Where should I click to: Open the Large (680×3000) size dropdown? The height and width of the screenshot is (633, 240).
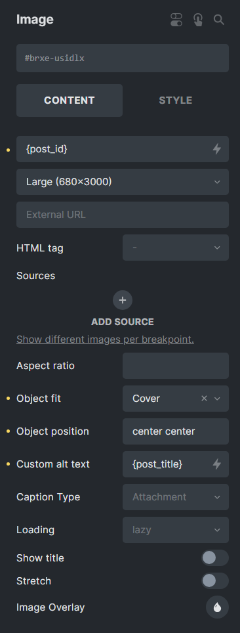(x=123, y=182)
